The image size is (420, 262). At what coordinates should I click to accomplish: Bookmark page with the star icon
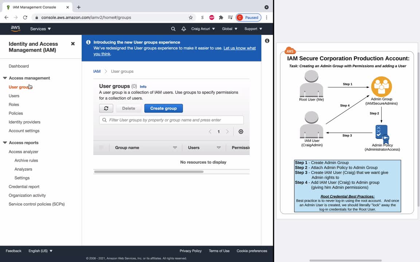tap(191, 17)
